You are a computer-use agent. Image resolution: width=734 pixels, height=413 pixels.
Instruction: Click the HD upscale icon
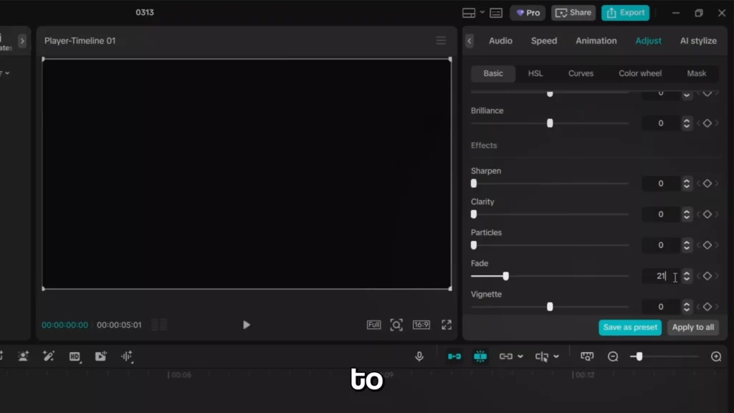click(75, 356)
